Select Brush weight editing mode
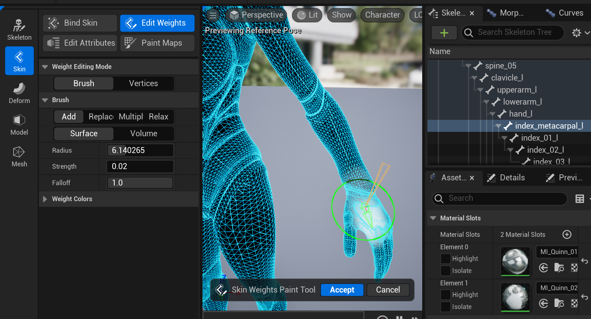591x319 pixels. (84, 83)
